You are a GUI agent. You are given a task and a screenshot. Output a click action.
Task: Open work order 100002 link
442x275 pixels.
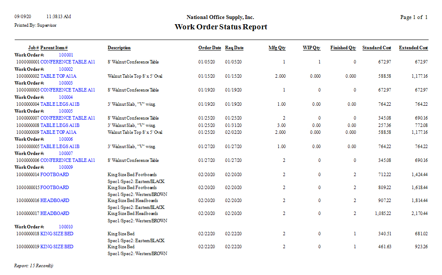coord(66,69)
